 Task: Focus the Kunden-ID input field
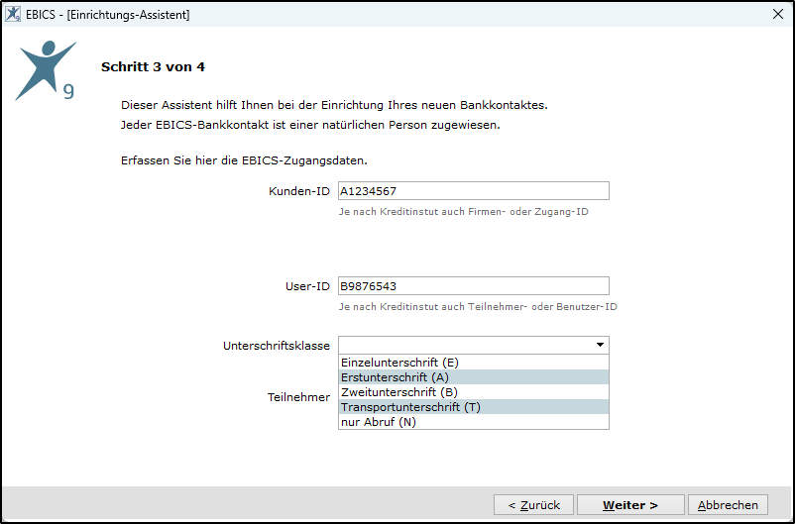[474, 191]
